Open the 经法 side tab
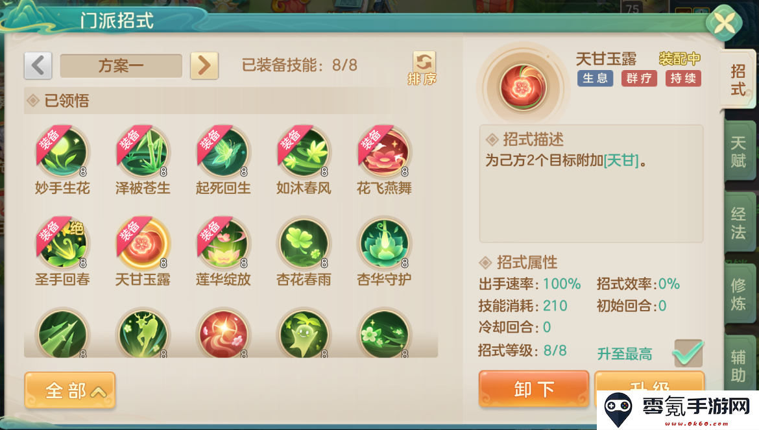The height and width of the screenshot is (430, 759). coord(739,222)
